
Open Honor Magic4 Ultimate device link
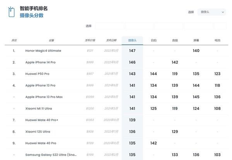point(43,51)
